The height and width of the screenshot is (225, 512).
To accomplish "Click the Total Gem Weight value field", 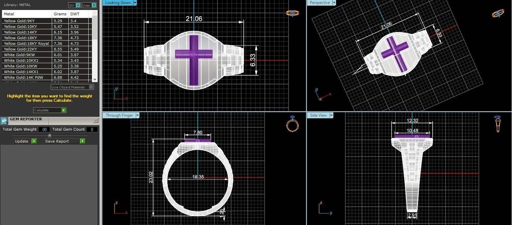I will [44, 130].
